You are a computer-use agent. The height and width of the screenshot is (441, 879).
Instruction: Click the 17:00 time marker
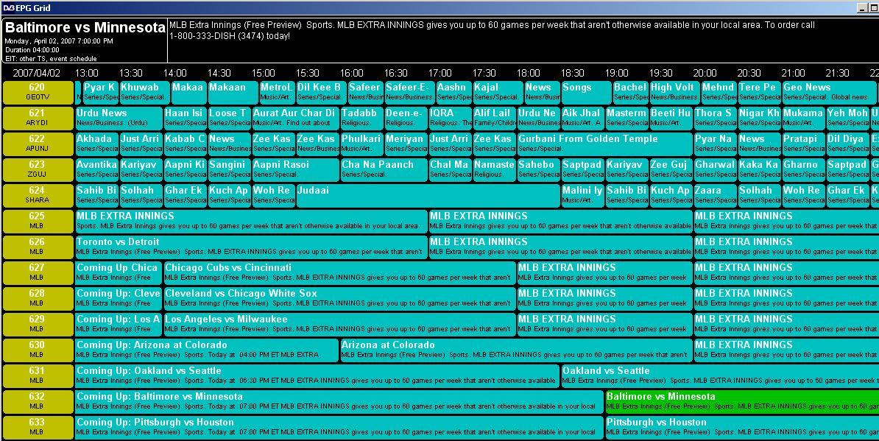(x=440, y=73)
